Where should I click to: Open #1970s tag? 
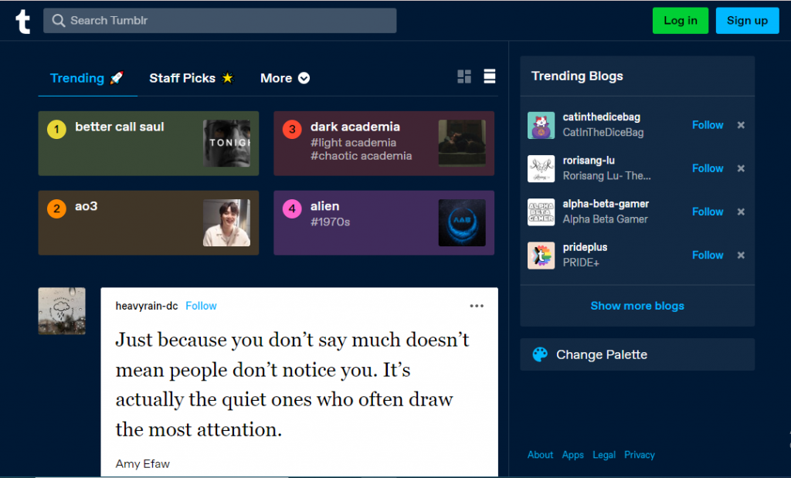point(330,222)
